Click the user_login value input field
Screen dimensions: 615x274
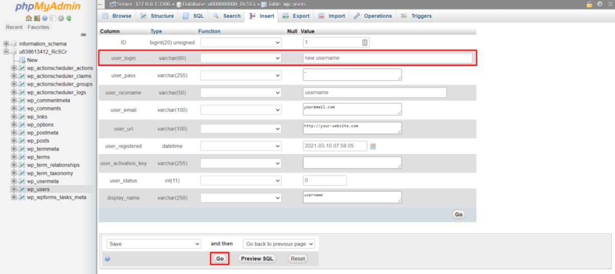387,58
